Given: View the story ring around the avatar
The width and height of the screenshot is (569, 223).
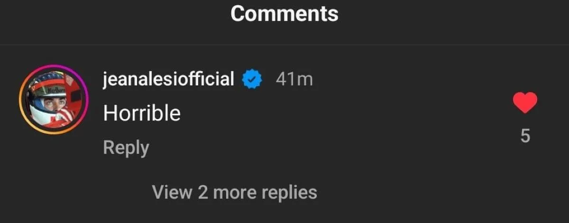Looking at the screenshot, I should pyautogui.click(x=53, y=100).
